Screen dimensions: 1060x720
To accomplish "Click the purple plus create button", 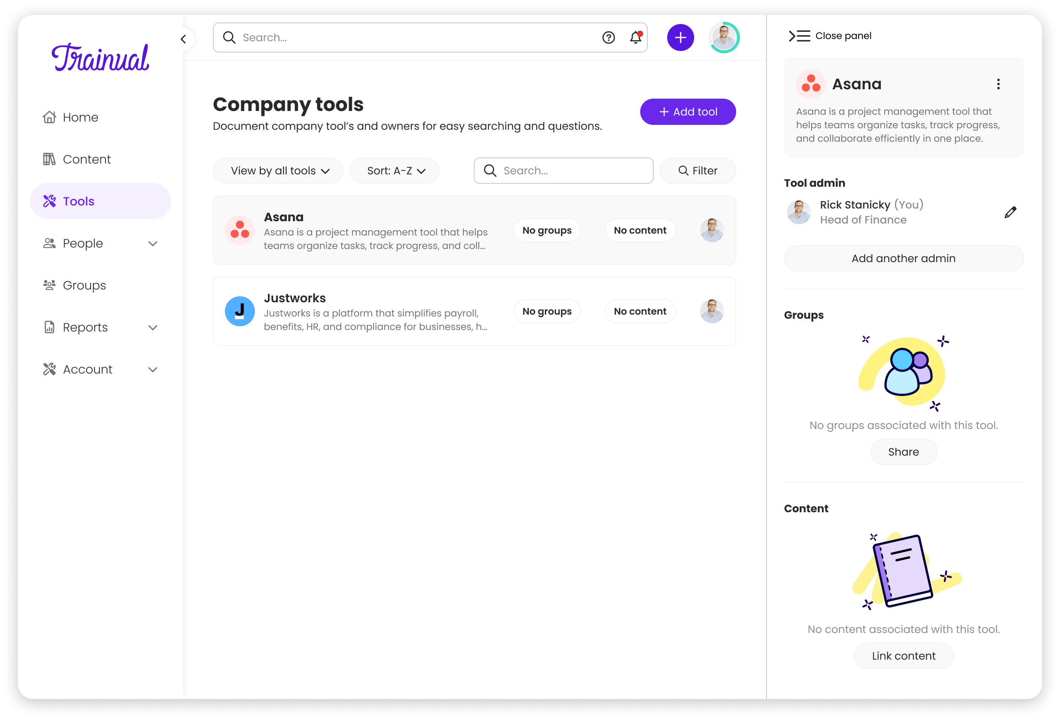I will [x=680, y=37].
